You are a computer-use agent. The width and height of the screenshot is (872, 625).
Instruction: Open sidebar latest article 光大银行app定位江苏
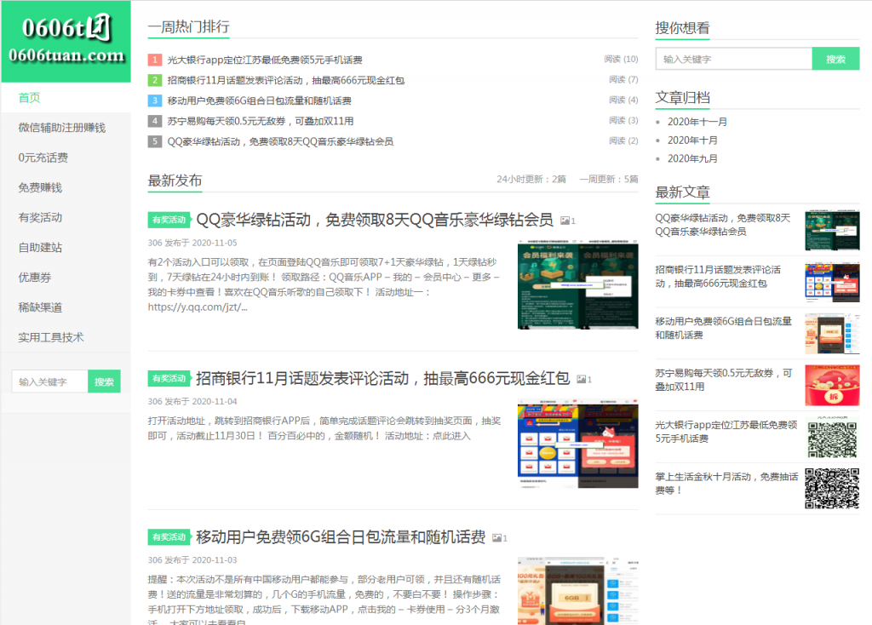point(726,432)
